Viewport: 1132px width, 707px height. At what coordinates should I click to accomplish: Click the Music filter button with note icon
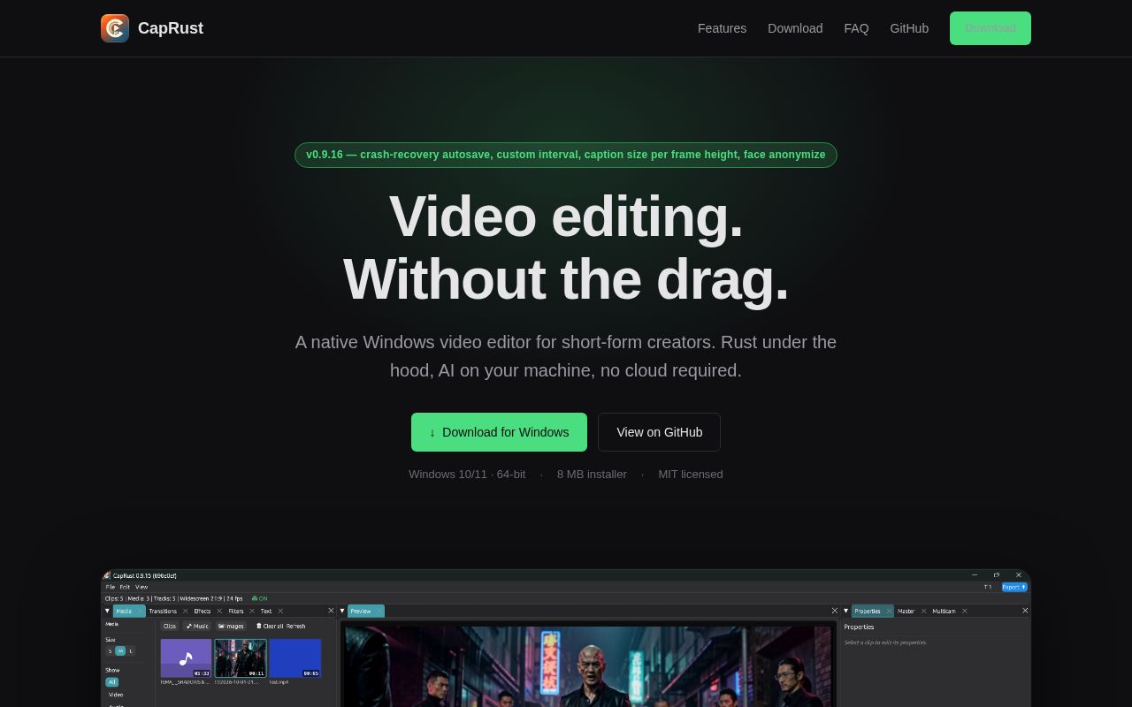pos(196,626)
